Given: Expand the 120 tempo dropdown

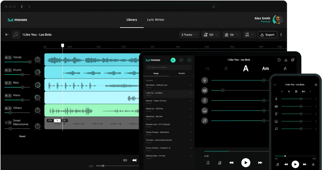Looking at the screenshot, I should (211, 35).
